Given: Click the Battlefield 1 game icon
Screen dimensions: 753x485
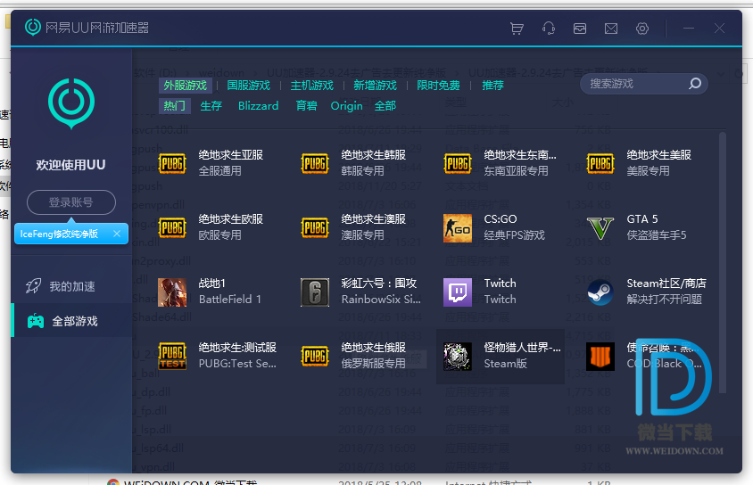Looking at the screenshot, I should (x=172, y=292).
